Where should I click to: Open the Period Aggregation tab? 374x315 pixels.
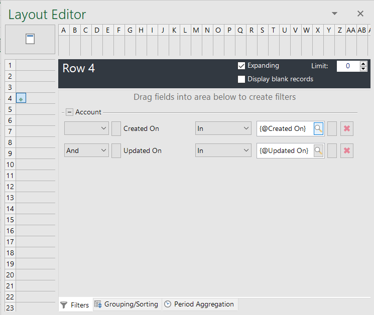tap(199, 304)
